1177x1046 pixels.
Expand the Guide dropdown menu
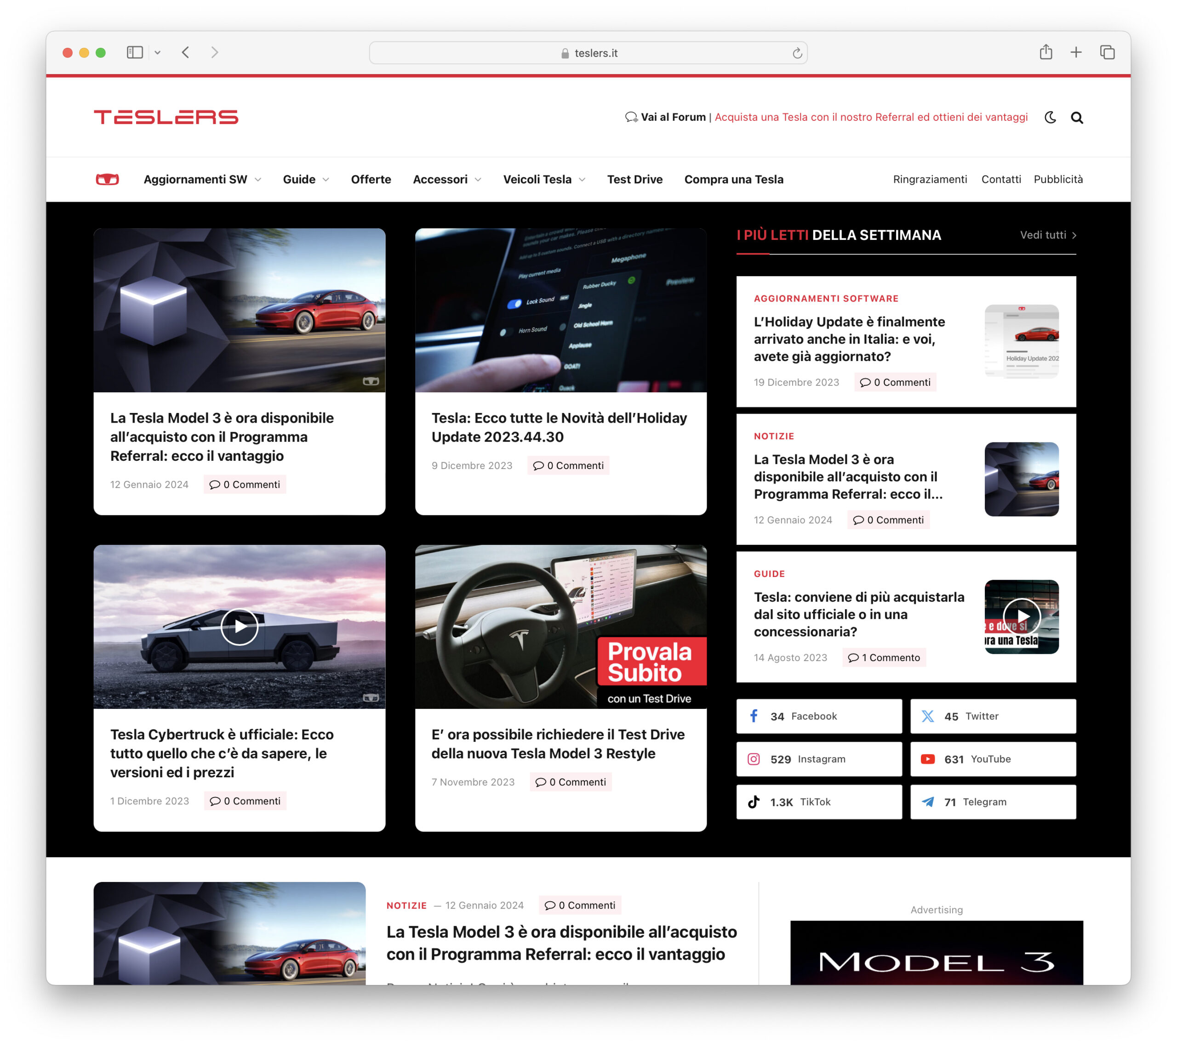pos(306,180)
